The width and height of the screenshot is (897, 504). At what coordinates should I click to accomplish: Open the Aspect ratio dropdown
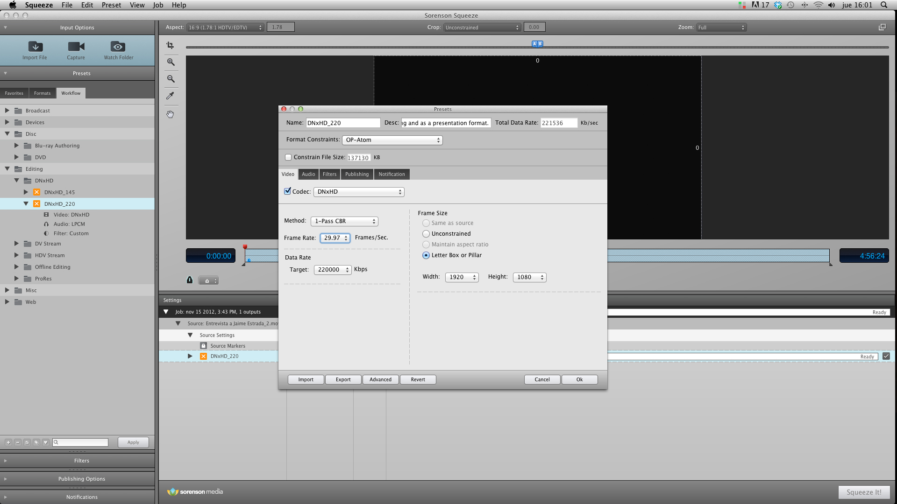pyautogui.click(x=225, y=28)
